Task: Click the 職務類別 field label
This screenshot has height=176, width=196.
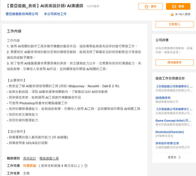Action: coord(13,158)
